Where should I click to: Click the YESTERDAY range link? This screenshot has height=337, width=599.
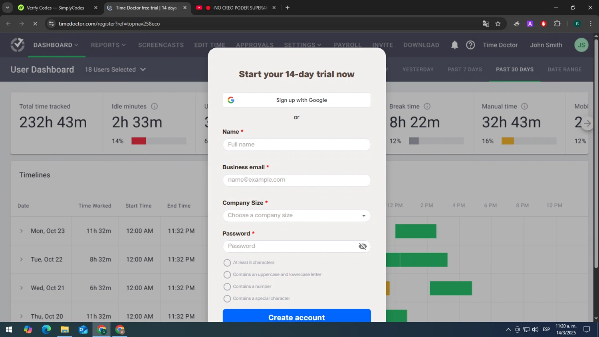[x=418, y=69]
